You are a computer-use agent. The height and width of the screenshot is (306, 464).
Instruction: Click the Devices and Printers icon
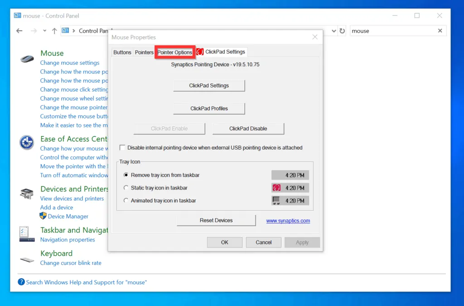tap(27, 194)
